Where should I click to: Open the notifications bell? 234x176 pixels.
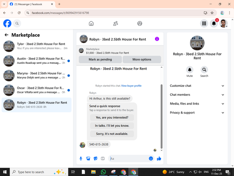pos(214,23)
